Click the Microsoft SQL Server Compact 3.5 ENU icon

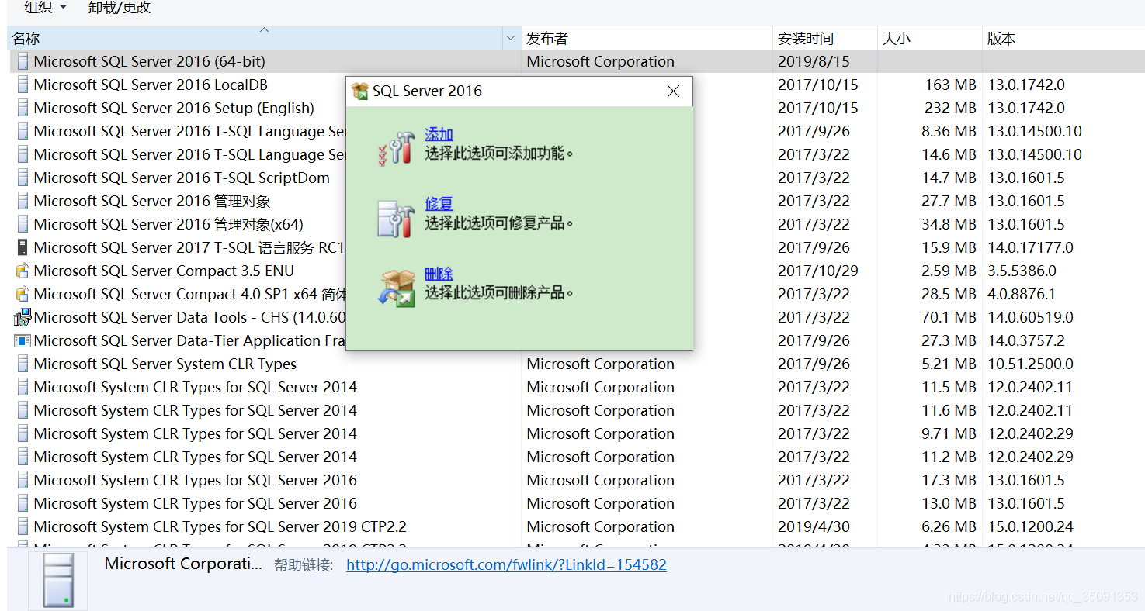pos(21,271)
